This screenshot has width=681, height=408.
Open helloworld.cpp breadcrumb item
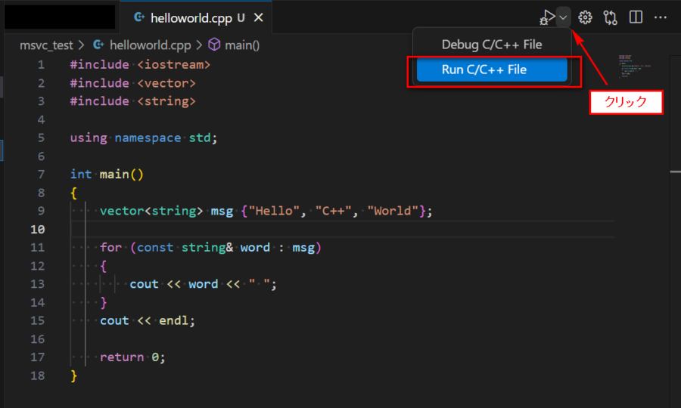point(151,45)
